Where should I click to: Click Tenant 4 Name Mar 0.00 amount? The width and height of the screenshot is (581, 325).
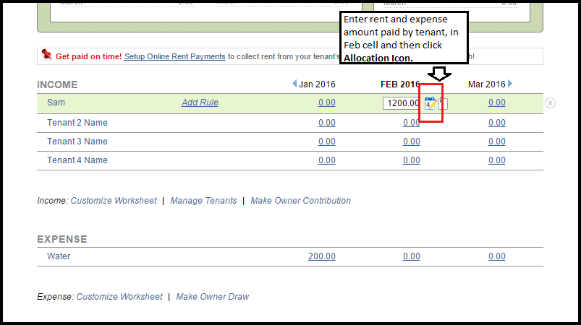[496, 160]
